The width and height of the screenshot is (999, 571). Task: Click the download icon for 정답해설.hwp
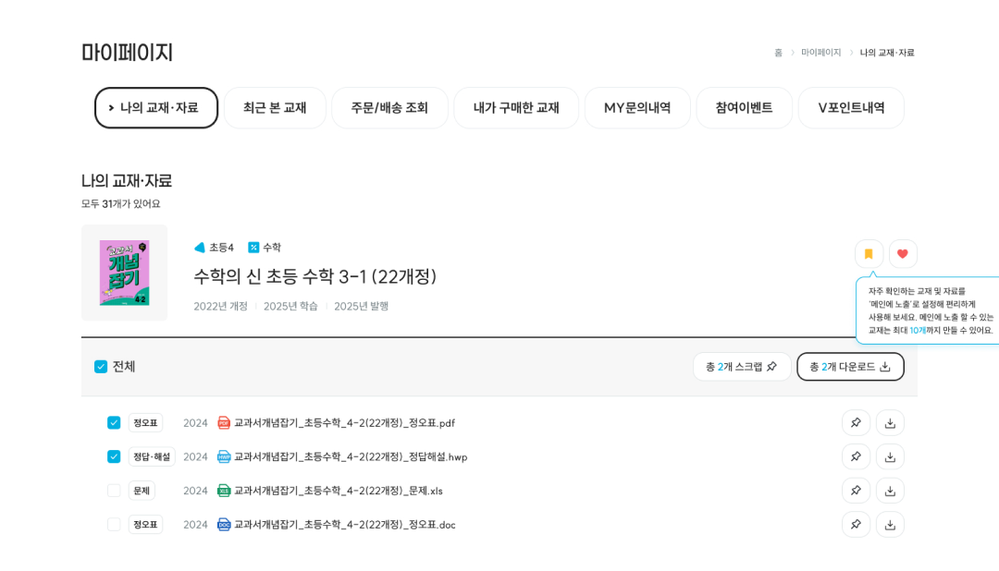coord(890,456)
